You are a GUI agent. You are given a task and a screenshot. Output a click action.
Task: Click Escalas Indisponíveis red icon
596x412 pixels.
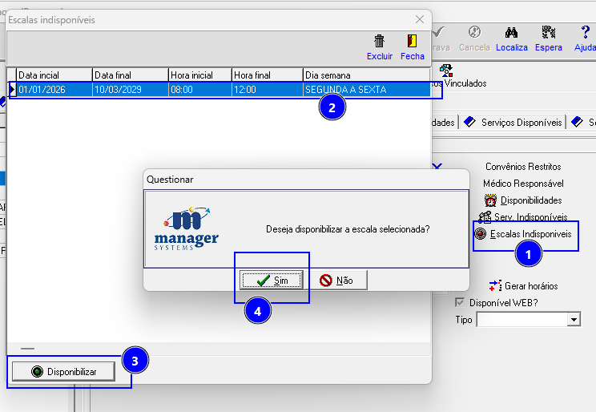pos(481,234)
